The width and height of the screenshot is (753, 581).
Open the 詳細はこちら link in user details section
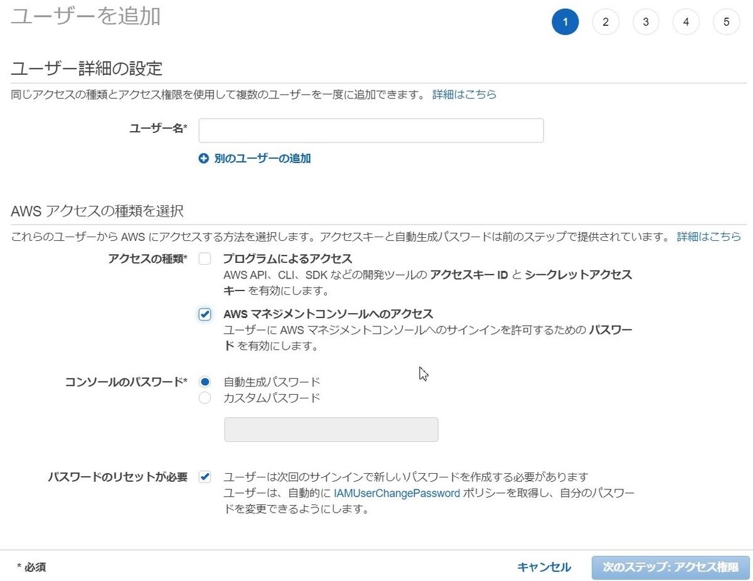pos(464,94)
